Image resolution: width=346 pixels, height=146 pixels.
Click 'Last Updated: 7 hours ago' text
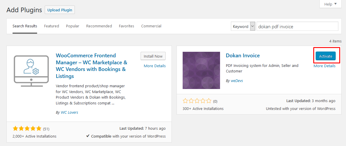coord(143,129)
